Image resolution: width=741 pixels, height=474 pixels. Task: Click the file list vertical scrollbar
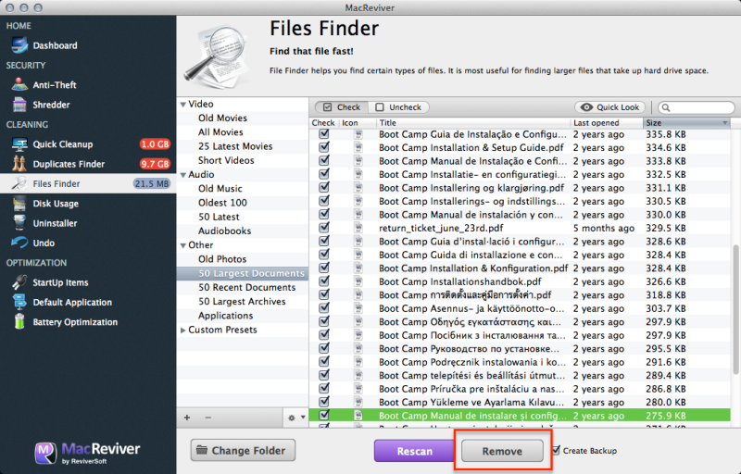coord(735,309)
